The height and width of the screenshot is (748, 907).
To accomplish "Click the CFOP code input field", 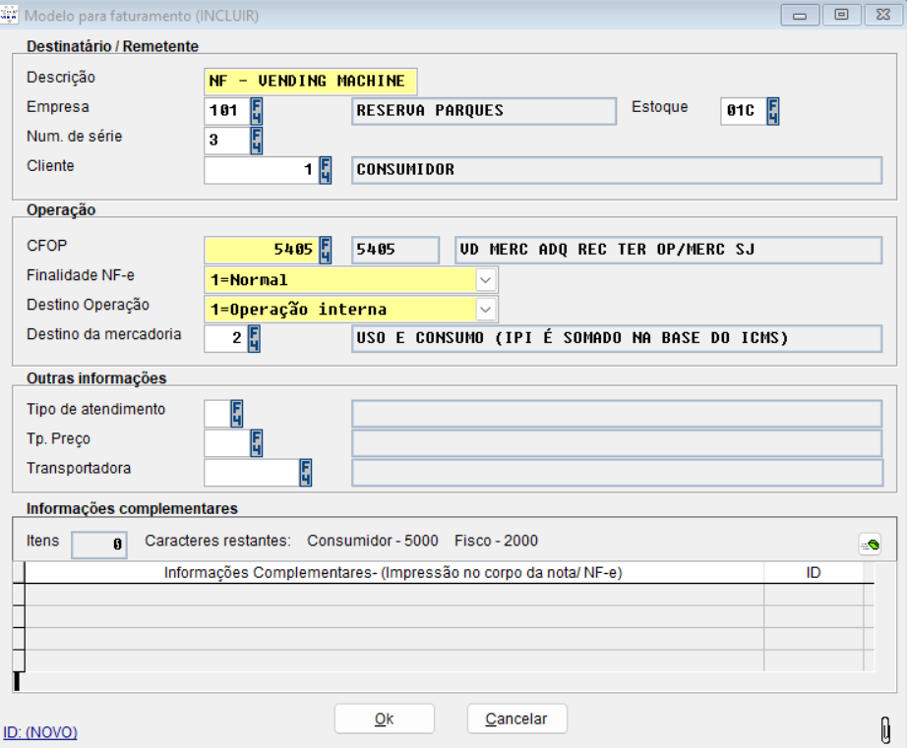I will 261,250.
